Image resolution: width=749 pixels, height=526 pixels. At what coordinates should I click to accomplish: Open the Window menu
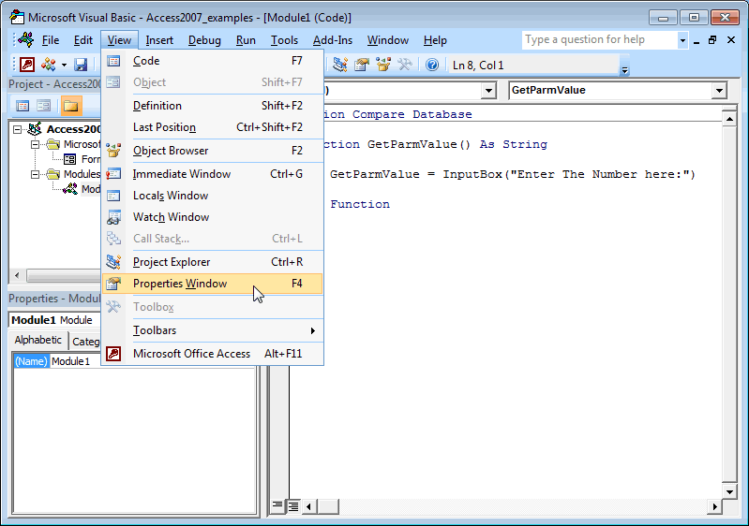pos(388,40)
